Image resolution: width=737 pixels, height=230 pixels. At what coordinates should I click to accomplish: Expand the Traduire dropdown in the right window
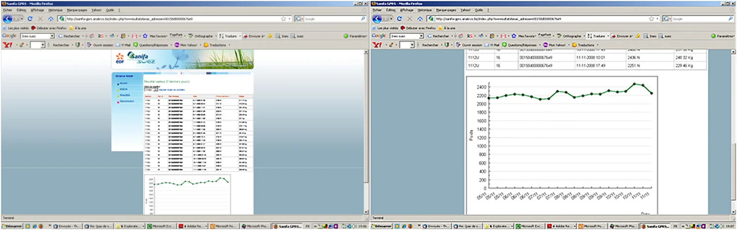click(608, 36)
